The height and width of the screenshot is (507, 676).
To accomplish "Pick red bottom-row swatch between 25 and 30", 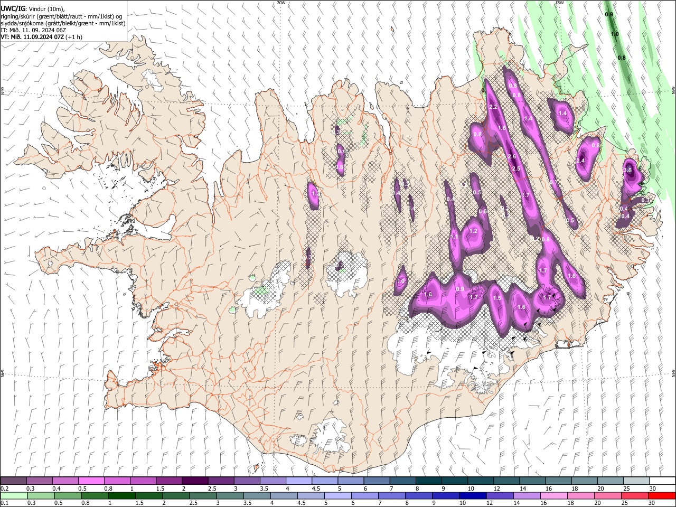I will point(635,496).
